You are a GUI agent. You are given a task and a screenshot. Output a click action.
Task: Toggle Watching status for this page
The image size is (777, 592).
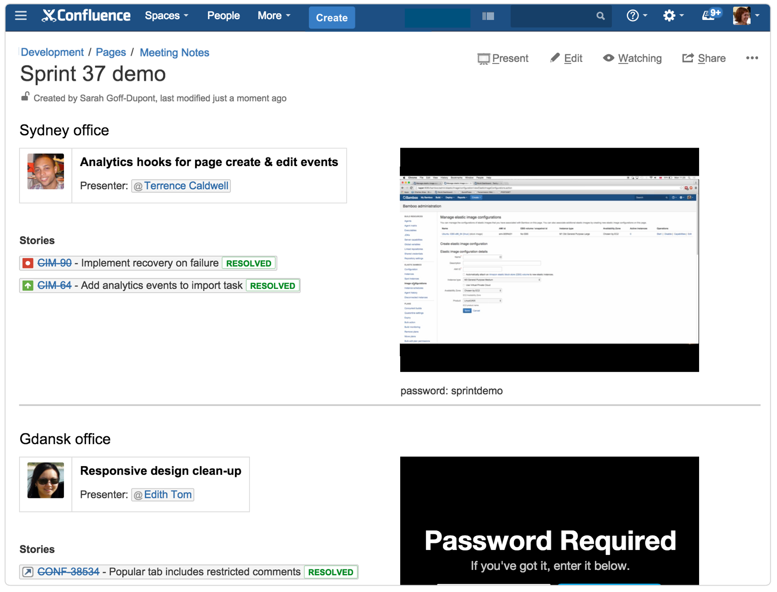coord(609,58)
